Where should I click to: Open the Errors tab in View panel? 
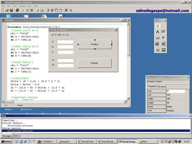click(16, 136)
